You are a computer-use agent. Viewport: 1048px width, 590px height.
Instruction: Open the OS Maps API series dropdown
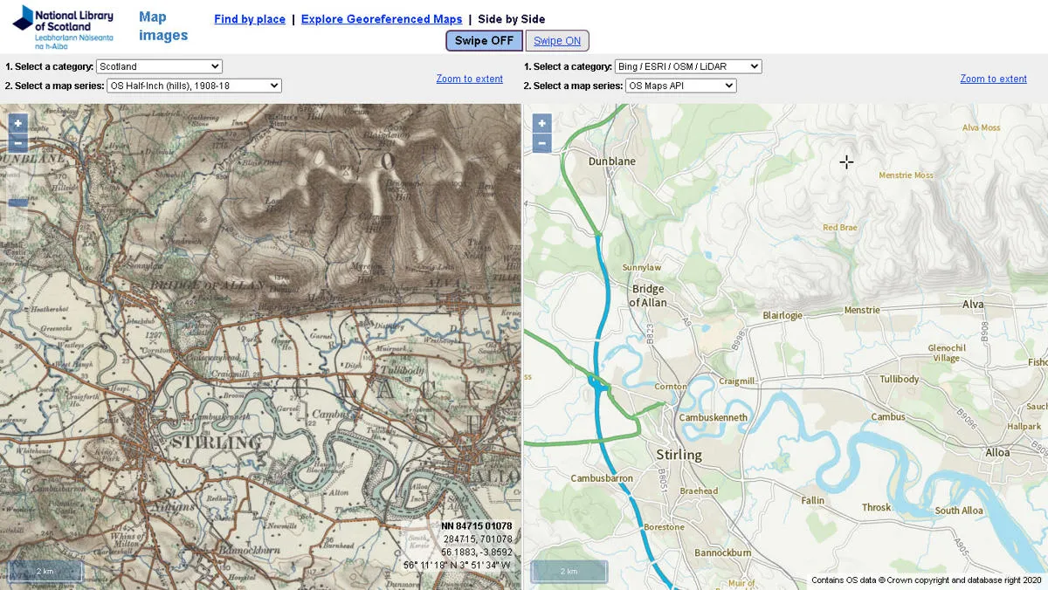point(681,86)
